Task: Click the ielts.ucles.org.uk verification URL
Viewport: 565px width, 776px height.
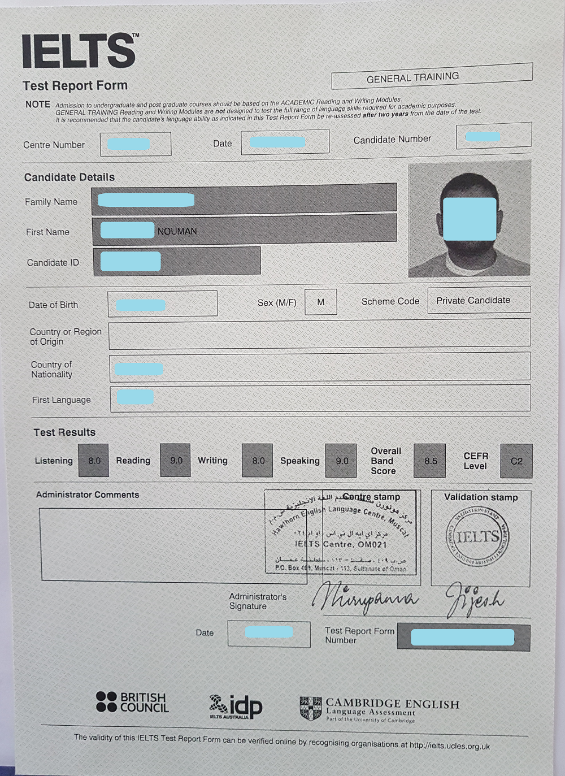Action: (449, 745)
